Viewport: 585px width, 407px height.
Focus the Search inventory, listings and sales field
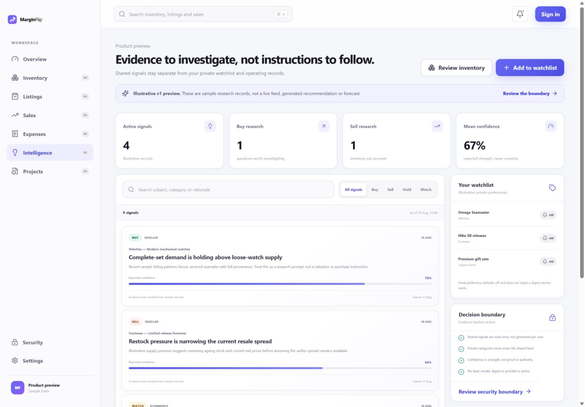pos(203,14)
